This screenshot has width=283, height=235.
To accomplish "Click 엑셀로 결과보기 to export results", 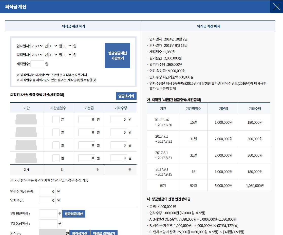I will (104, 233).
